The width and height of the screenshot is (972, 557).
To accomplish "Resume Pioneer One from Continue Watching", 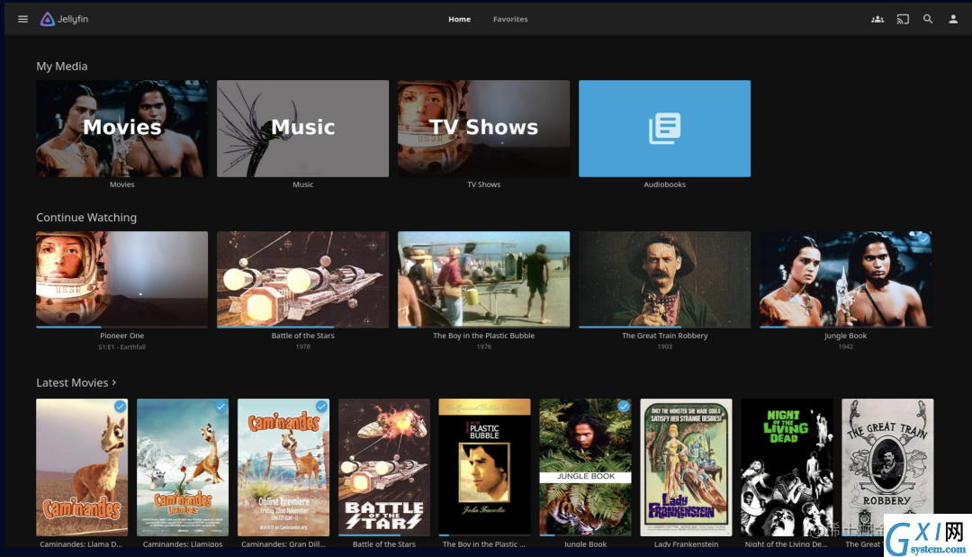I will (x=122, y=280).
